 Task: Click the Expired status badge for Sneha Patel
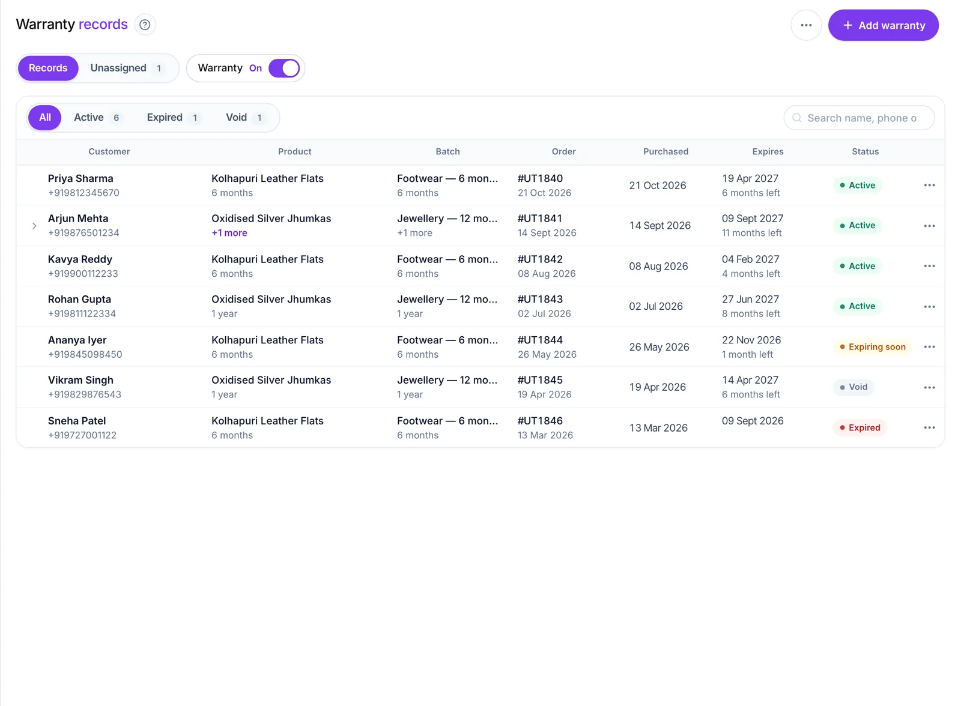[859, 427]
